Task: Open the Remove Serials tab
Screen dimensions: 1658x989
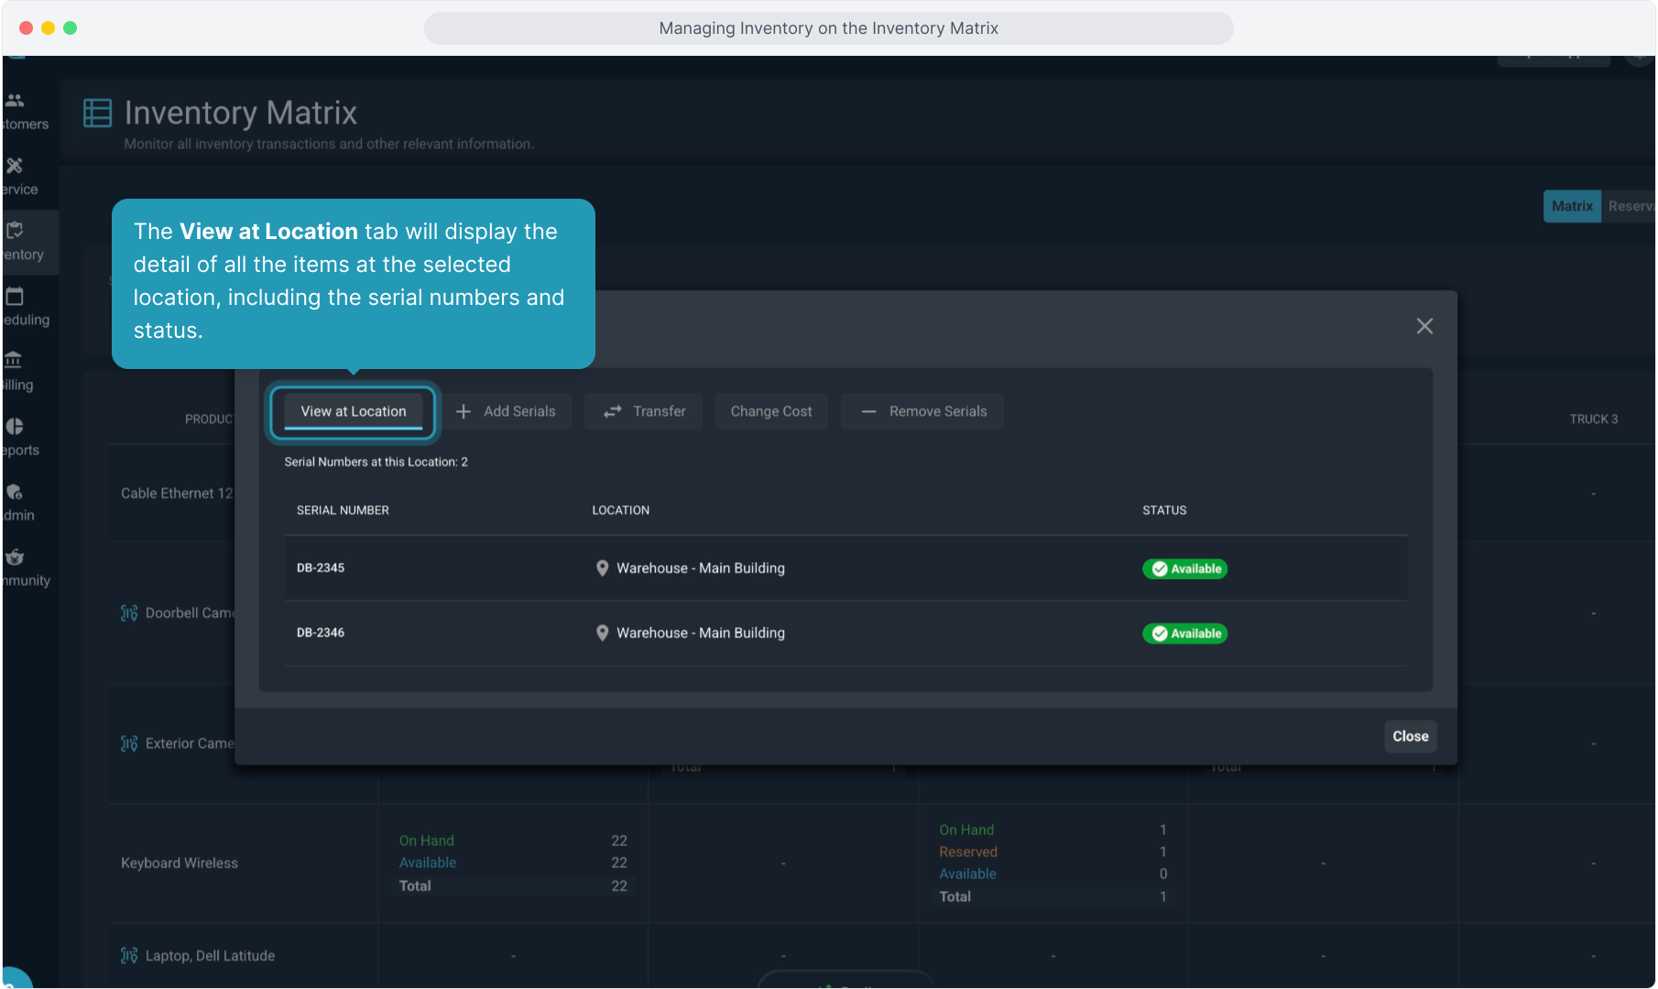Action: coord(923,411)
